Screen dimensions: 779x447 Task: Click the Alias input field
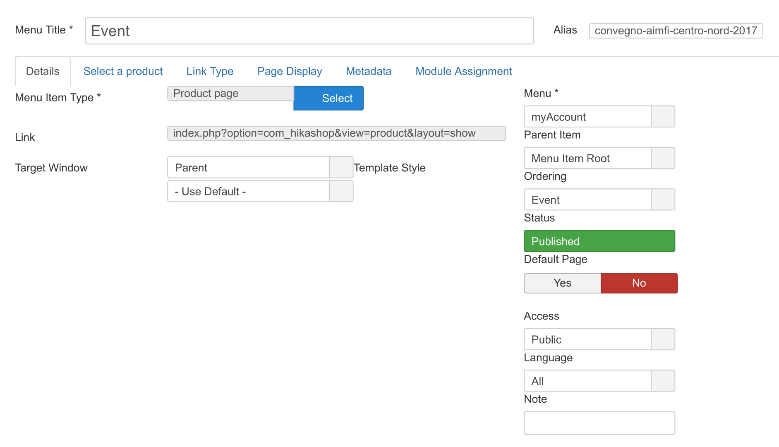click(676, 31)
